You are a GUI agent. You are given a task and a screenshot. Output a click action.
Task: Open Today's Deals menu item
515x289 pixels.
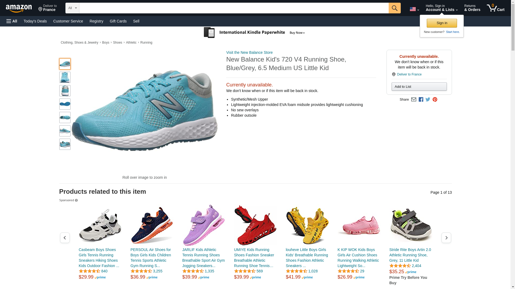(x=35, y=21)
